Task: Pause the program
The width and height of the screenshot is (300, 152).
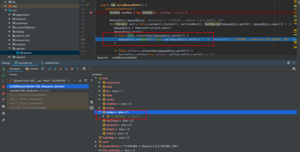Action: point(3,81)
